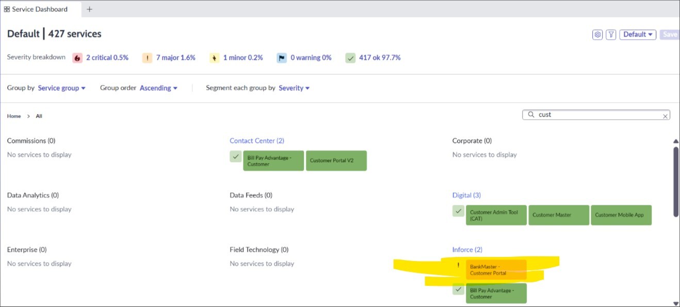Click the critical severity fire icon
Image resolution: width=680 pixels, height=307 pixels.
pos(77,58)
